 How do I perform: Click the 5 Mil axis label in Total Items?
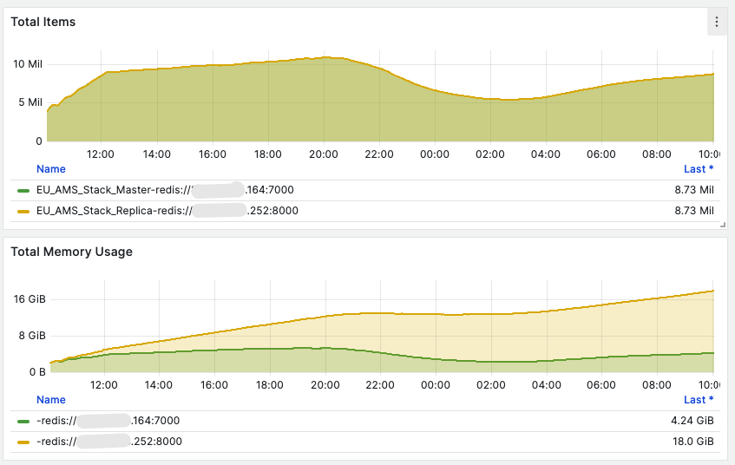(30, 102)
